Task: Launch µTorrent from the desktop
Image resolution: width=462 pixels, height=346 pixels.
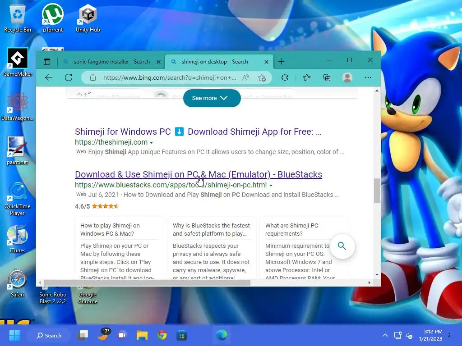Action: [52, 18]
